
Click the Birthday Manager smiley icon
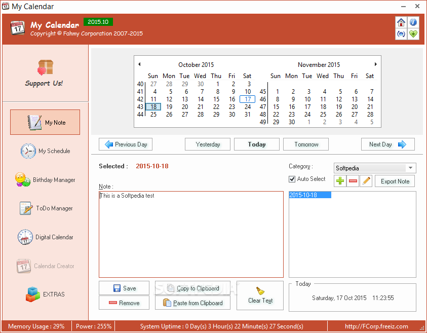[x=23, y=180]
